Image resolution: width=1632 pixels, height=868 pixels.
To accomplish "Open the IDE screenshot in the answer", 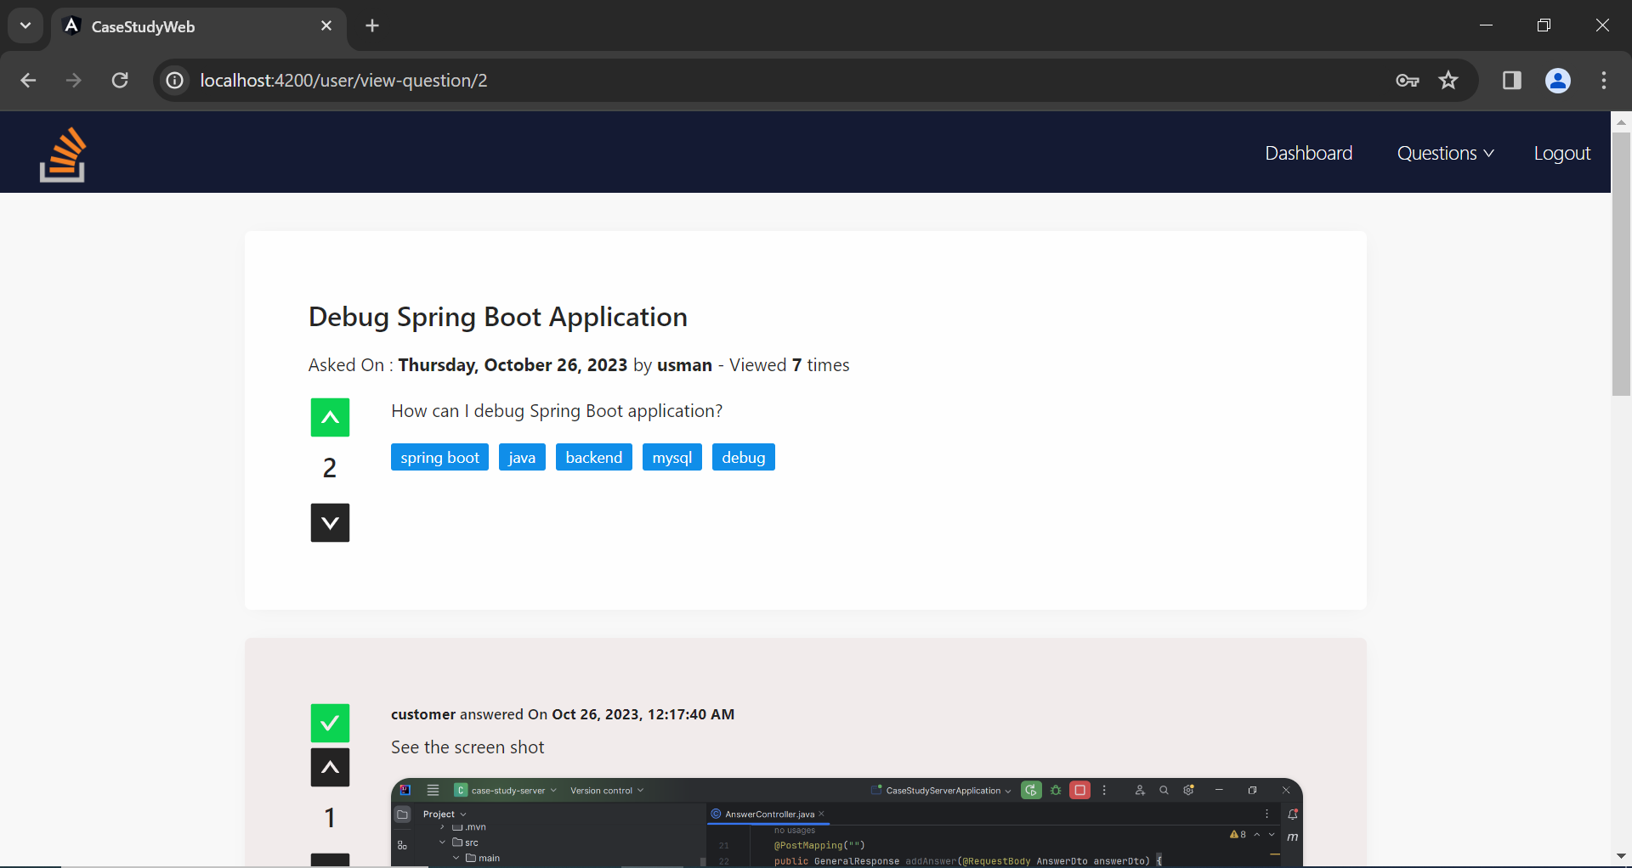I will tap(847, 822).
